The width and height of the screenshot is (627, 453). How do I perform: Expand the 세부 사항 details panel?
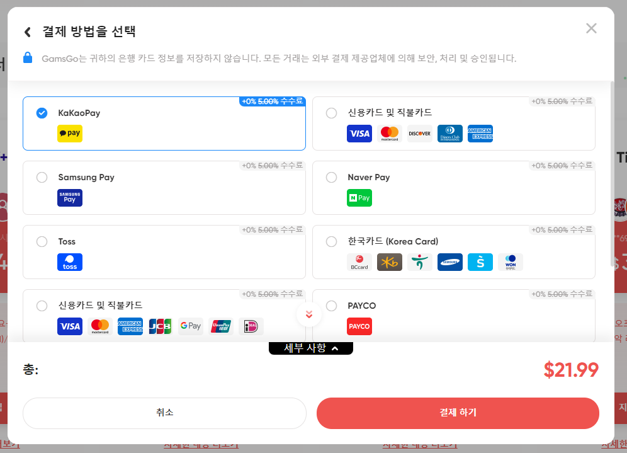point(311,347)
